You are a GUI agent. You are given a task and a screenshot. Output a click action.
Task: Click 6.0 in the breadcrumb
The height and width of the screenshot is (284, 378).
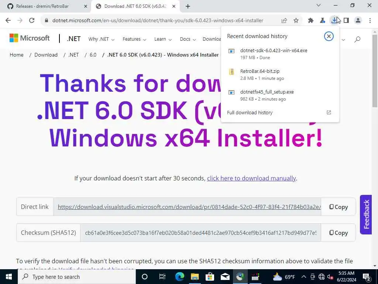(x=93, y=55)
